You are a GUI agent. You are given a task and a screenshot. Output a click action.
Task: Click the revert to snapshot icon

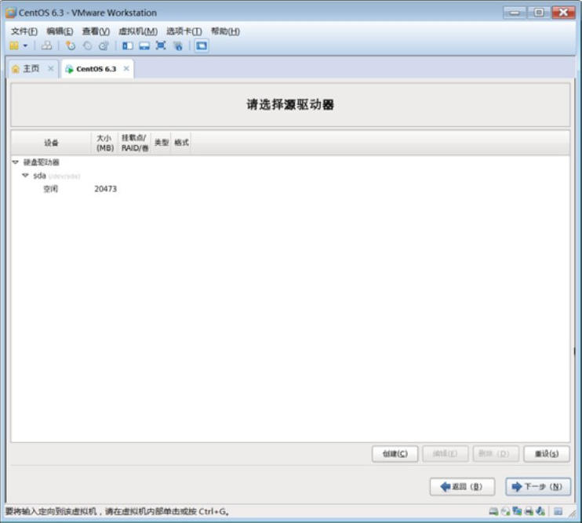[87, 45]
